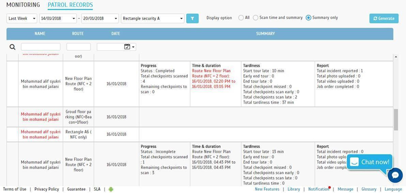Click the NAME column header
The width and height of the screenshot is (406, 193).
40,34
